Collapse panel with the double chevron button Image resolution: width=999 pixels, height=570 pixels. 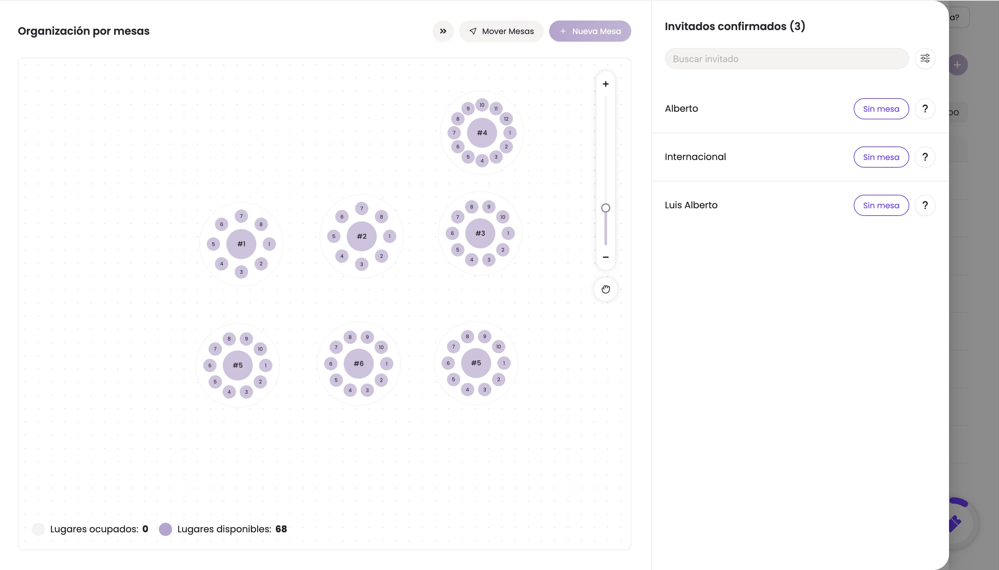click(x=443, y=31)
